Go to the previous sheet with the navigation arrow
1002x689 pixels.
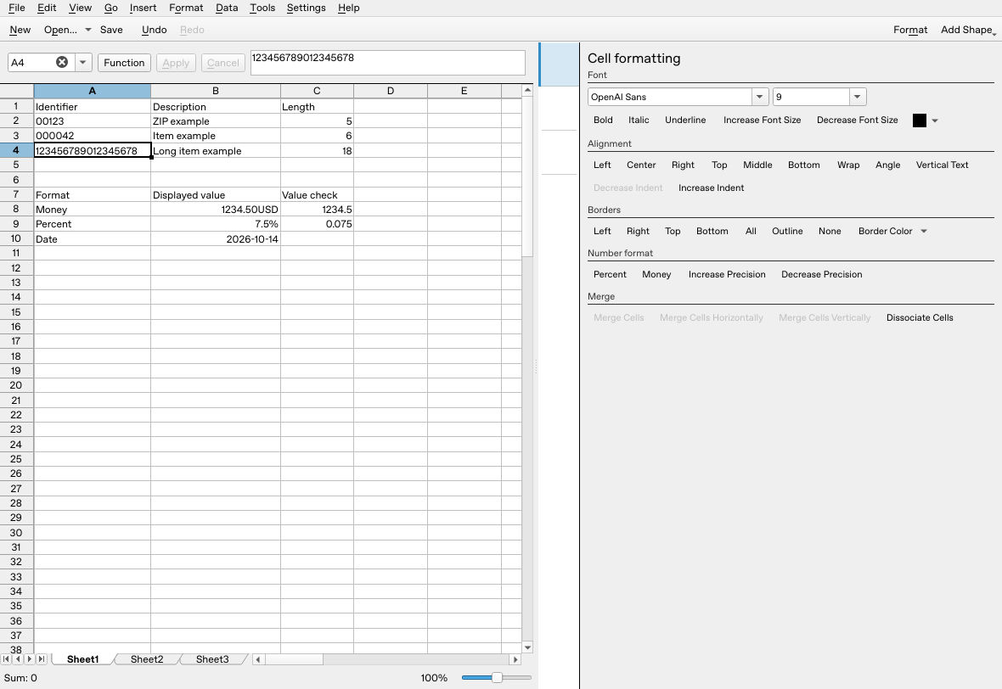pos(18,659)
